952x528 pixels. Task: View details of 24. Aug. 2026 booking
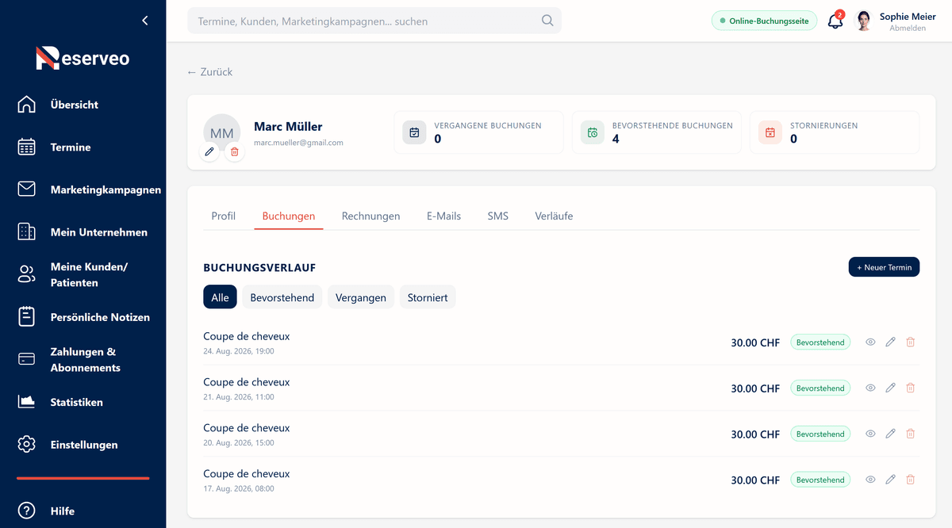click(870, 342)
